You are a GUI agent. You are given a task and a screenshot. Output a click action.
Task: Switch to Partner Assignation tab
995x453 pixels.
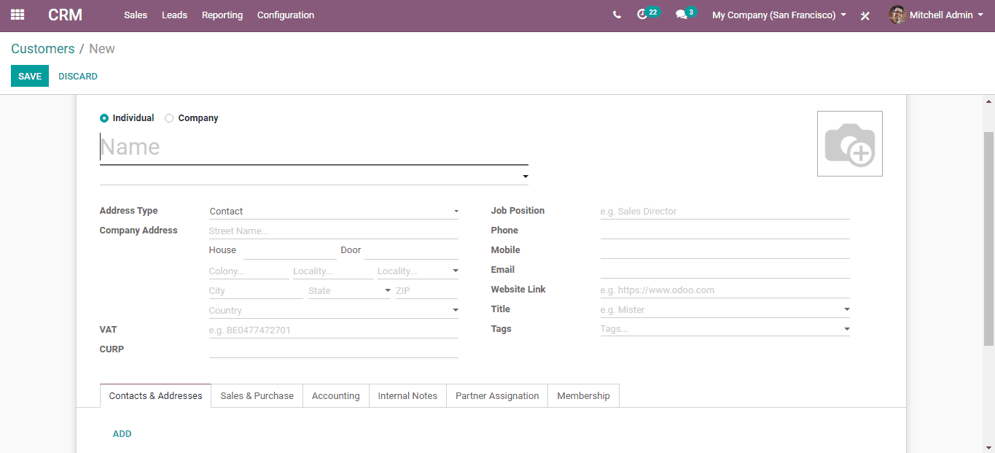pyautogui.click(x=497, y=396)
